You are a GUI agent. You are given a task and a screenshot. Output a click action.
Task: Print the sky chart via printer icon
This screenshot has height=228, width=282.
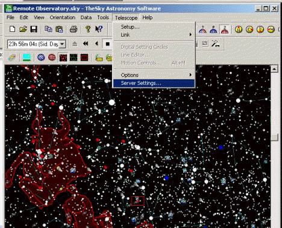(x=74, y=29)
